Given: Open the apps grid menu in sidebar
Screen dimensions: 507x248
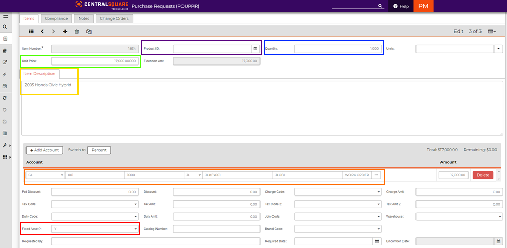Looking at the screenshot, I should pos(6,157).
